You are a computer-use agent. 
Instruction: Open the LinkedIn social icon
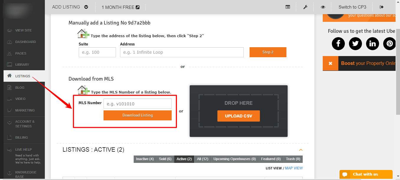pos(373,44)
